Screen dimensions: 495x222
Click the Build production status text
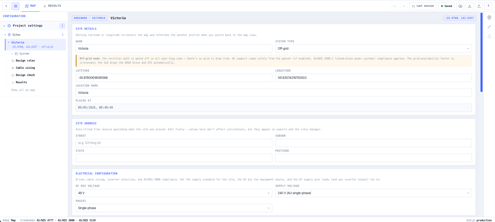click(x=479, y=220)
